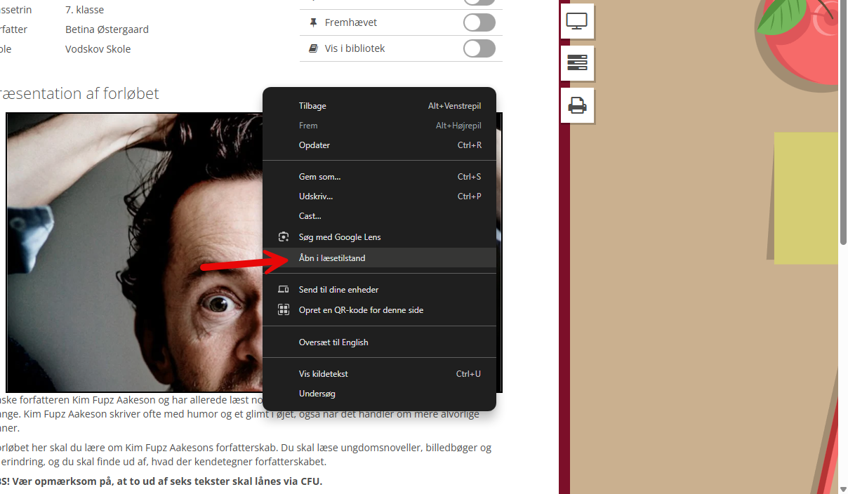Open the list view sidebar icon

tap(577, 63)
